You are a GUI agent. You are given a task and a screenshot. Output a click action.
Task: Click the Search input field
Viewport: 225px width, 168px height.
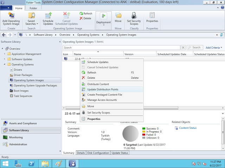pos(121,48)
